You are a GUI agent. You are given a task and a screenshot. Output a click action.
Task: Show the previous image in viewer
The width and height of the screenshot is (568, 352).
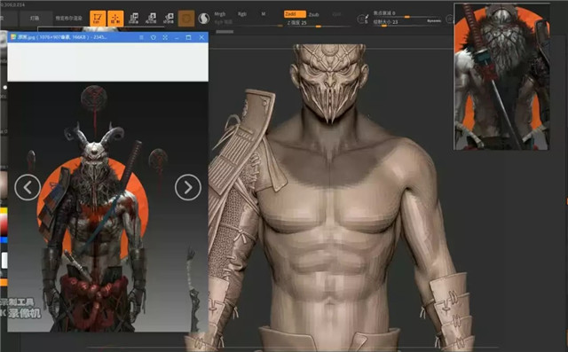click(28, 187)
